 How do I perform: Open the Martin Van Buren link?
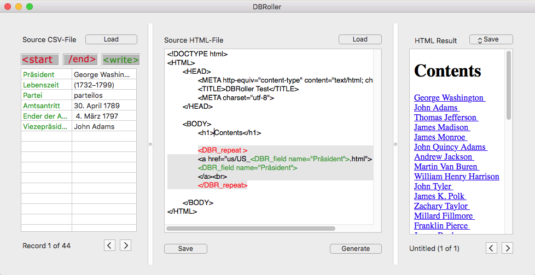[446, 167]
